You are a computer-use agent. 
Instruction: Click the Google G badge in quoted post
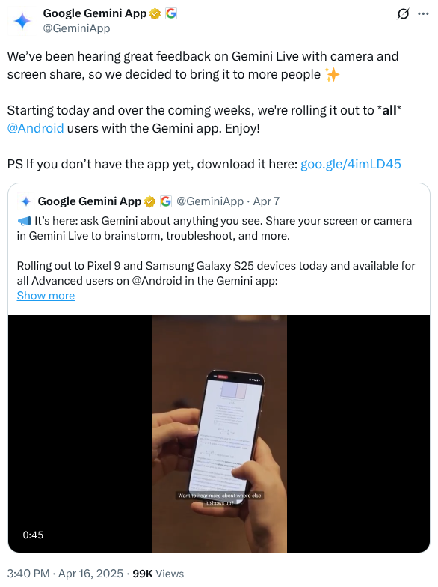point(166,202)
